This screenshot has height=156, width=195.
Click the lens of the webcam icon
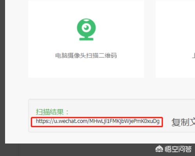click(86, 28)
